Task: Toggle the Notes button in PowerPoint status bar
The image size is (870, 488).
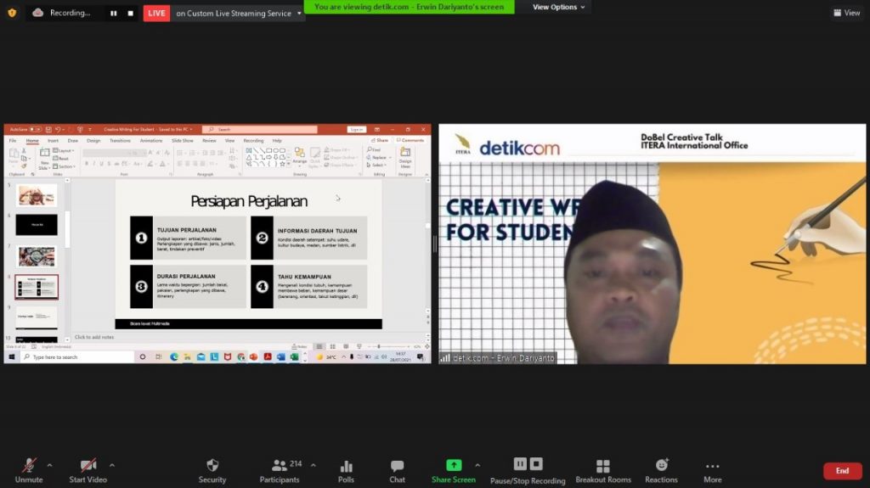Action: click(299, 346)
